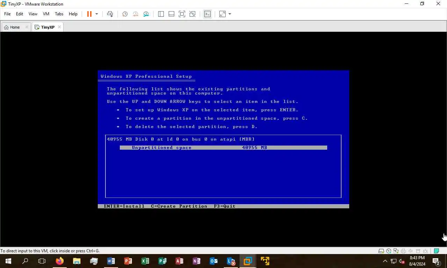Open the power options dropdown beside pause

pos(97,14)
